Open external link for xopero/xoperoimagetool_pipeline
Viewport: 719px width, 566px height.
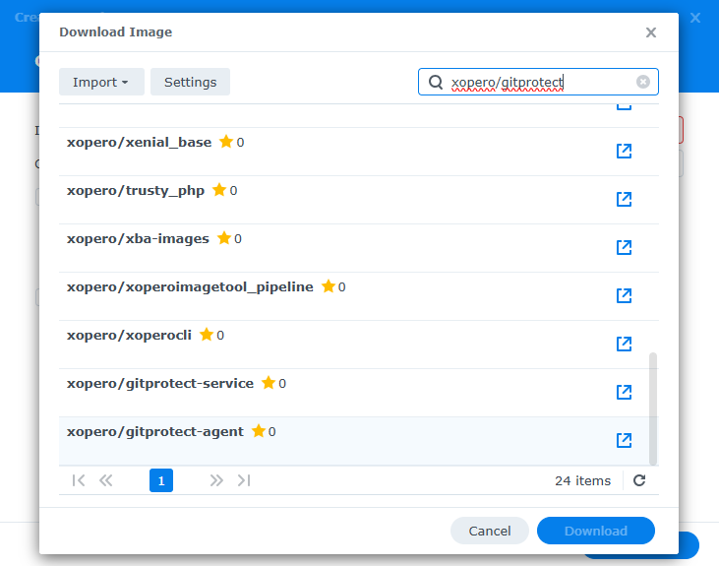[623, 296]
